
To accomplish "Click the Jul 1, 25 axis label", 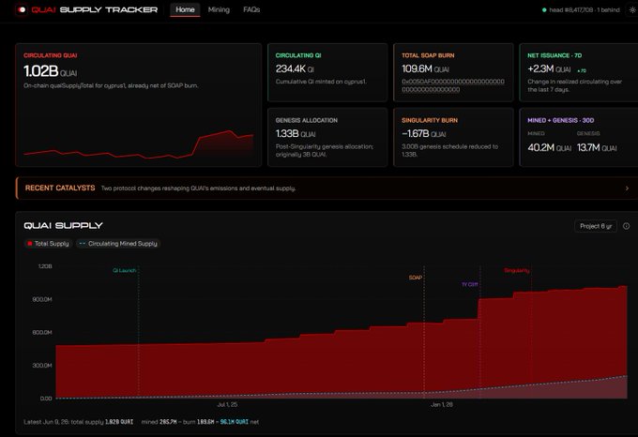I will [x=227, y=404].
